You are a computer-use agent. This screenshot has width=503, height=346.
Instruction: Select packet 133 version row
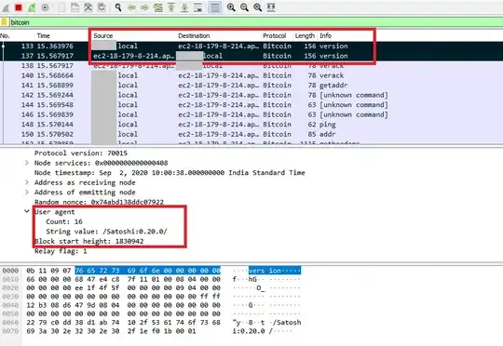tap(251, 46)
